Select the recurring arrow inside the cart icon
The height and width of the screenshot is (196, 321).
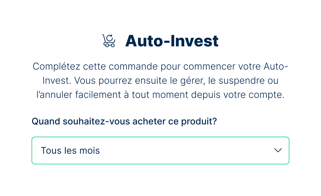point(110,38)
